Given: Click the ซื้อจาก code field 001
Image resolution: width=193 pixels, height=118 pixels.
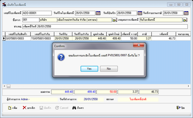Looking at the screenshot, I should [31, 20].
